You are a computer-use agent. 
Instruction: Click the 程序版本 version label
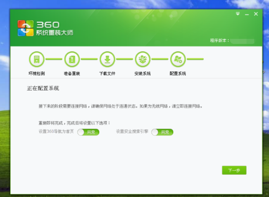(220, 40)
